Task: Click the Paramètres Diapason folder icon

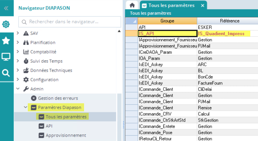Action: pyautogui.click(x=34, y=107)
